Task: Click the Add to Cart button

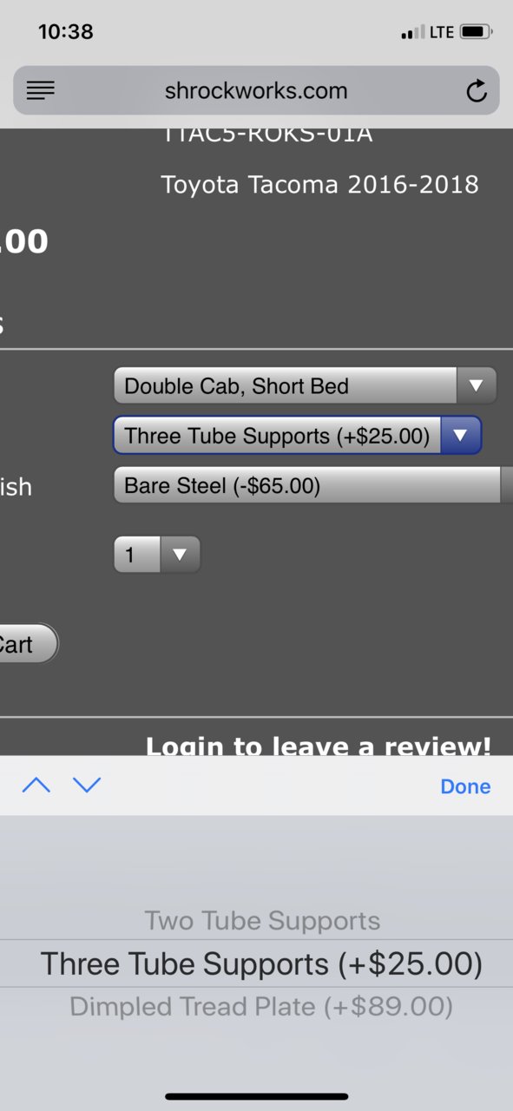Action: click(26, 644)
